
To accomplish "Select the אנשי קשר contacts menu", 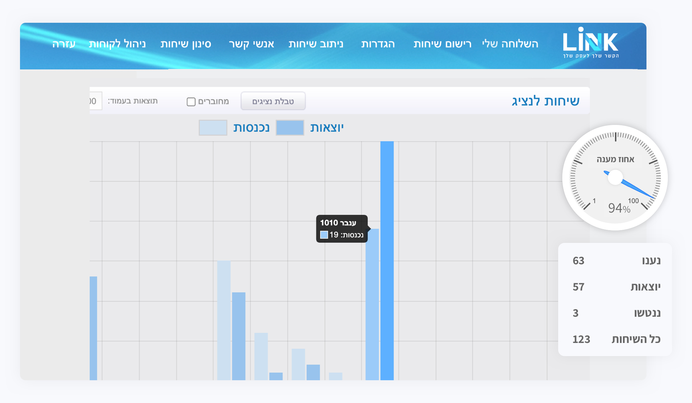I will (251, 44).
